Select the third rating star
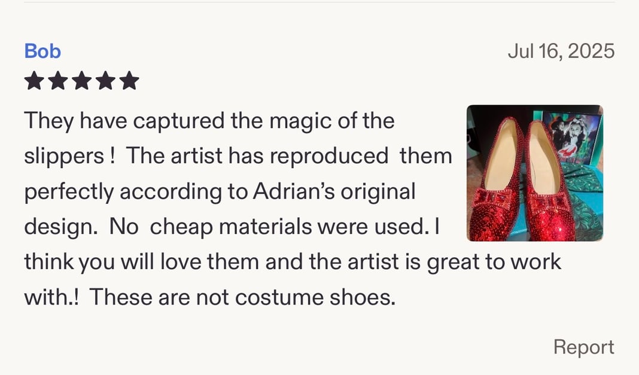Image resolution: width=639 pixels, height=375 pixels. click(x=81, y=81)
